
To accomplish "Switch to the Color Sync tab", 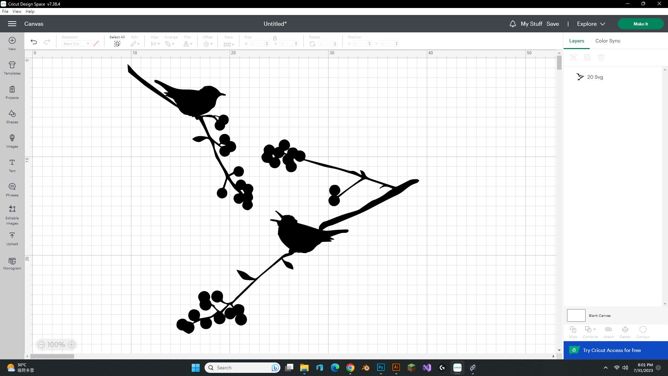I will click(607, 41).
